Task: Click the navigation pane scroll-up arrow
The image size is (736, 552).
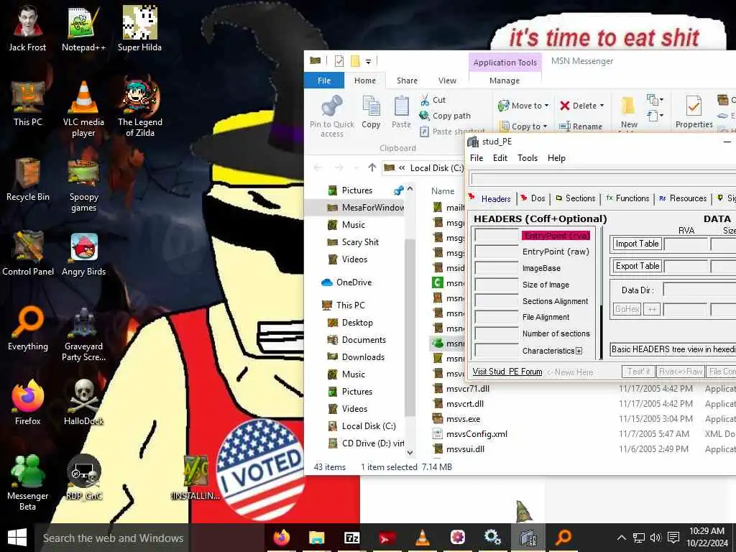Action: tap(410, 189)
